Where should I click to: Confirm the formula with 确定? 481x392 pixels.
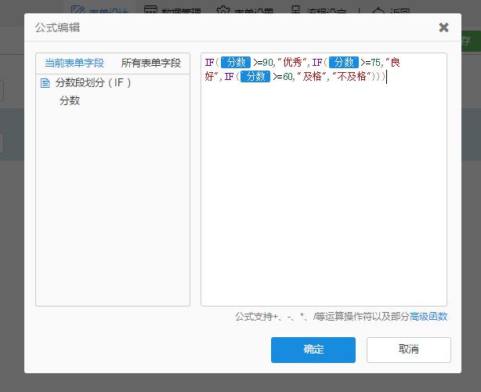click(313, 350)
